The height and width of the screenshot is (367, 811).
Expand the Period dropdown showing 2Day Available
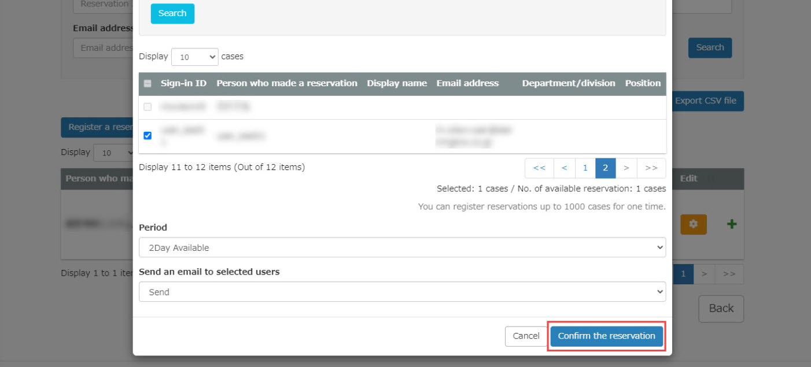tap(402, 247)
